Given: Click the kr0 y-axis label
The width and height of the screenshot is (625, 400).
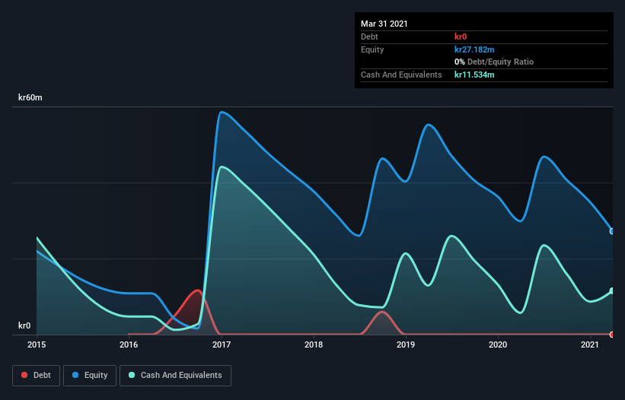Looking at the screenshot, I should (24, 325).
